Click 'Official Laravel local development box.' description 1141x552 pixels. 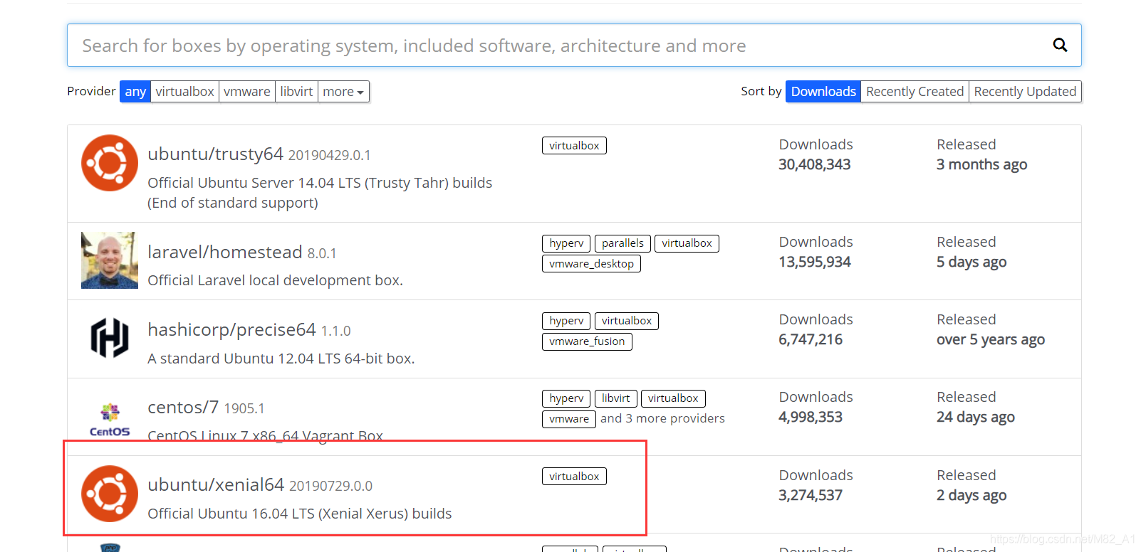coord(275,280)
